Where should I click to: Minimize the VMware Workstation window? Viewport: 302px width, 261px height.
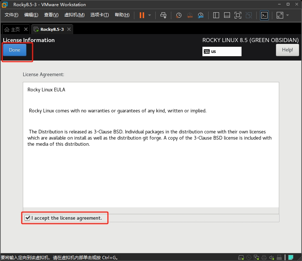click(279, 4)
